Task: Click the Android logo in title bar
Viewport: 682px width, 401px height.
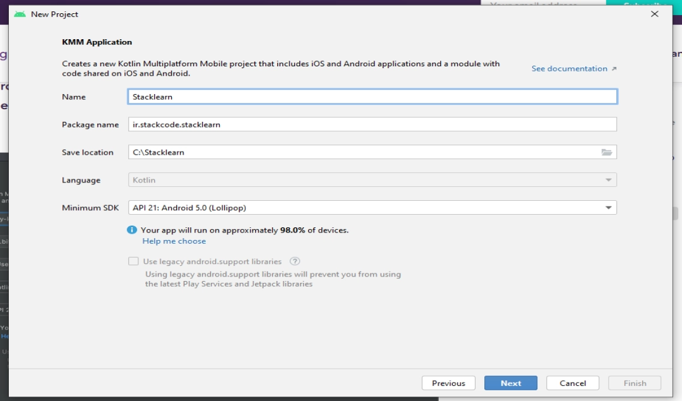Action: coord(20,15)
